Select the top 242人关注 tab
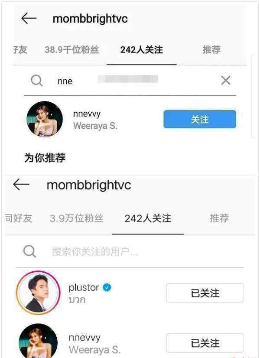The height and width of the screenshot is (358, 260). click(x=142, y=50)
